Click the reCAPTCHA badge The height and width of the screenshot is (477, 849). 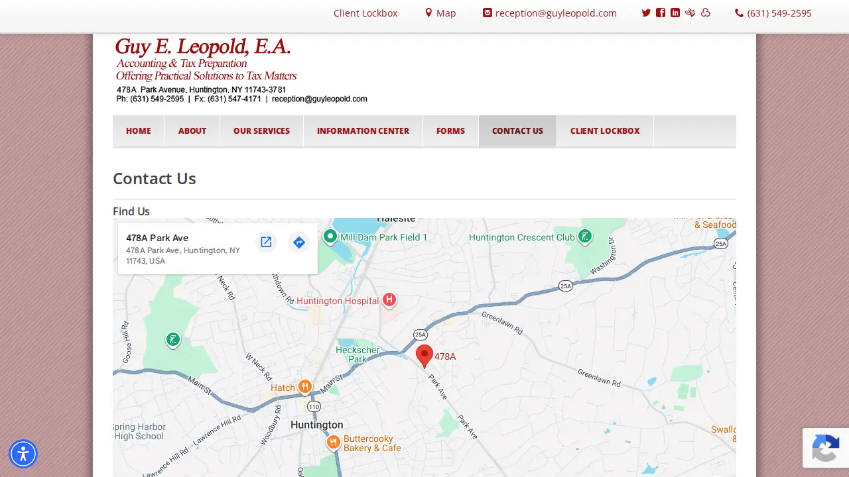coord(826,448)
